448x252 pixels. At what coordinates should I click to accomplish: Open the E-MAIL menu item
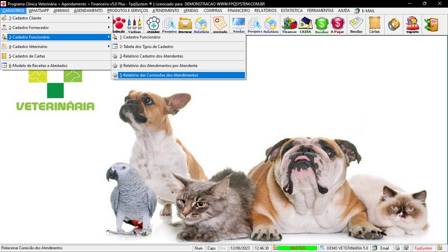tap(365, 11)
